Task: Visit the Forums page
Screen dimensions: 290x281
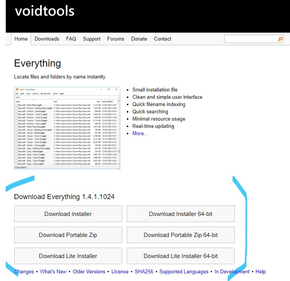Action: [x=116, y=39]
